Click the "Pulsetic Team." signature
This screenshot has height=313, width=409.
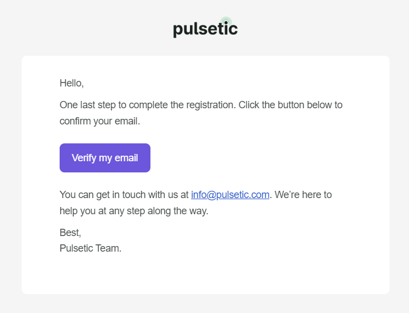tap(90, 248)
